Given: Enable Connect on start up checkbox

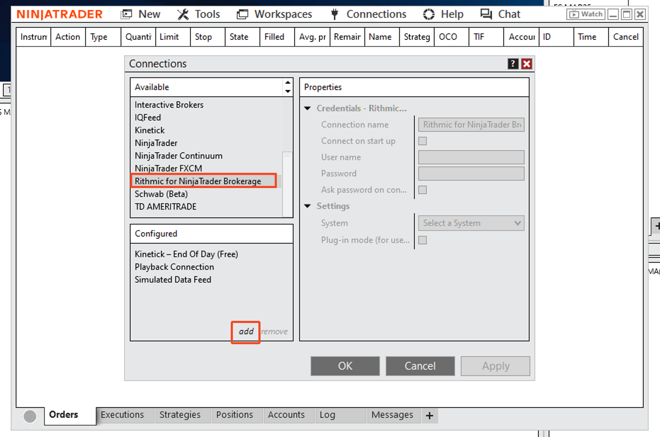Looking at the screenshot, I should pos(423,141).
